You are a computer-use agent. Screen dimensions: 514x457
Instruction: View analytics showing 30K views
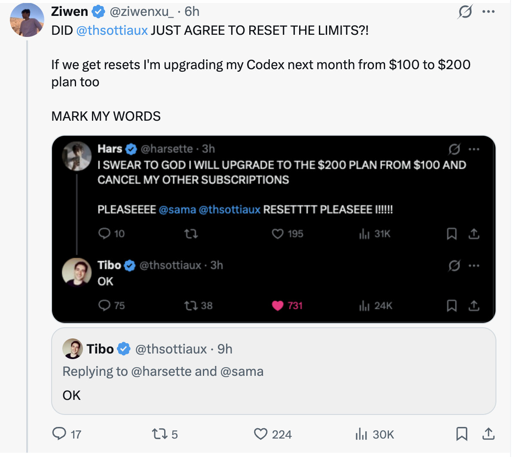[361, 434]
